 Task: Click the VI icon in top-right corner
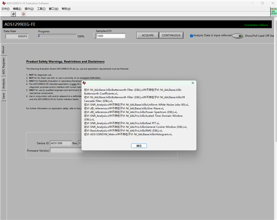coord(274,11)
